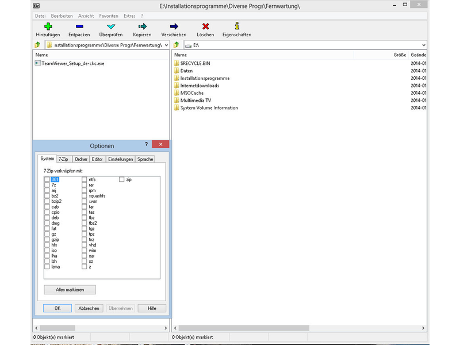Switch to the Ordner tab

click(81, 159)
